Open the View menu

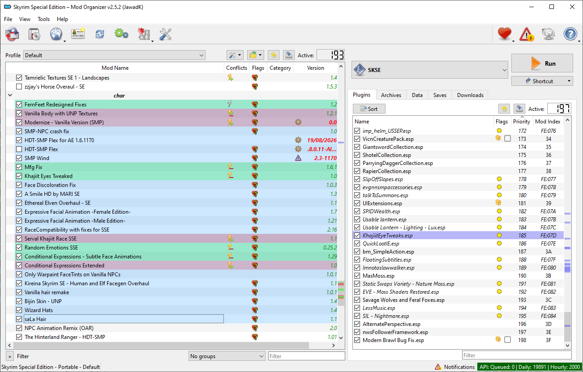[x=25, y=19]
